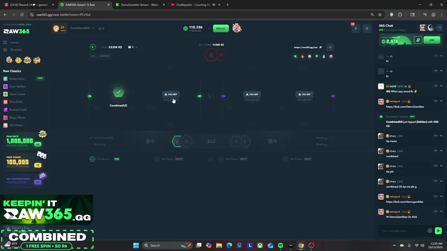
Task: Click first red case hexagon icon
Action: 211,55
